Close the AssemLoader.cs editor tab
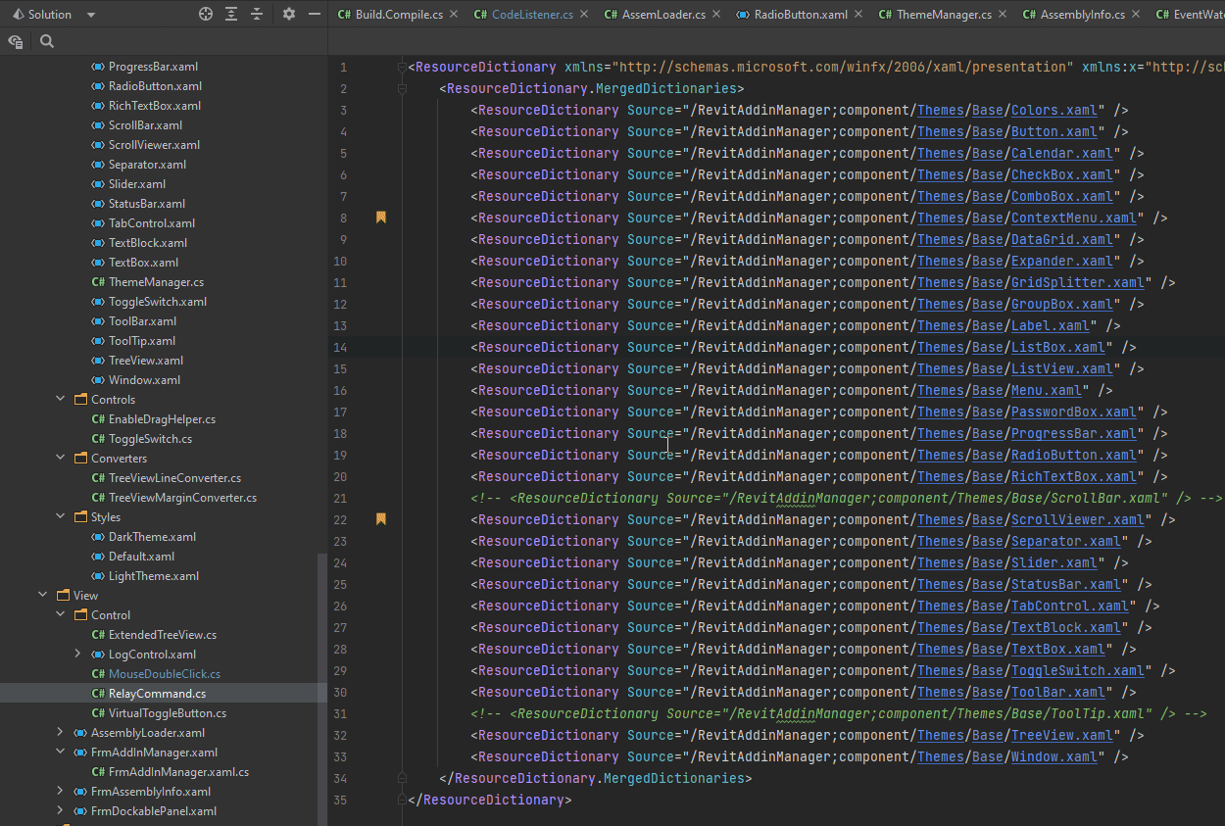Viewport: 1225px width, 826px height. pyautogui.click(x=716, y=15)
